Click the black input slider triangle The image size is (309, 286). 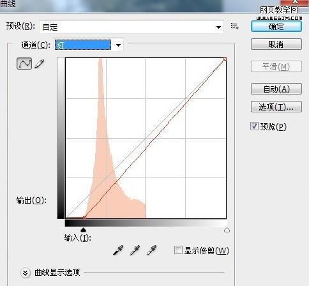point(83,230)
